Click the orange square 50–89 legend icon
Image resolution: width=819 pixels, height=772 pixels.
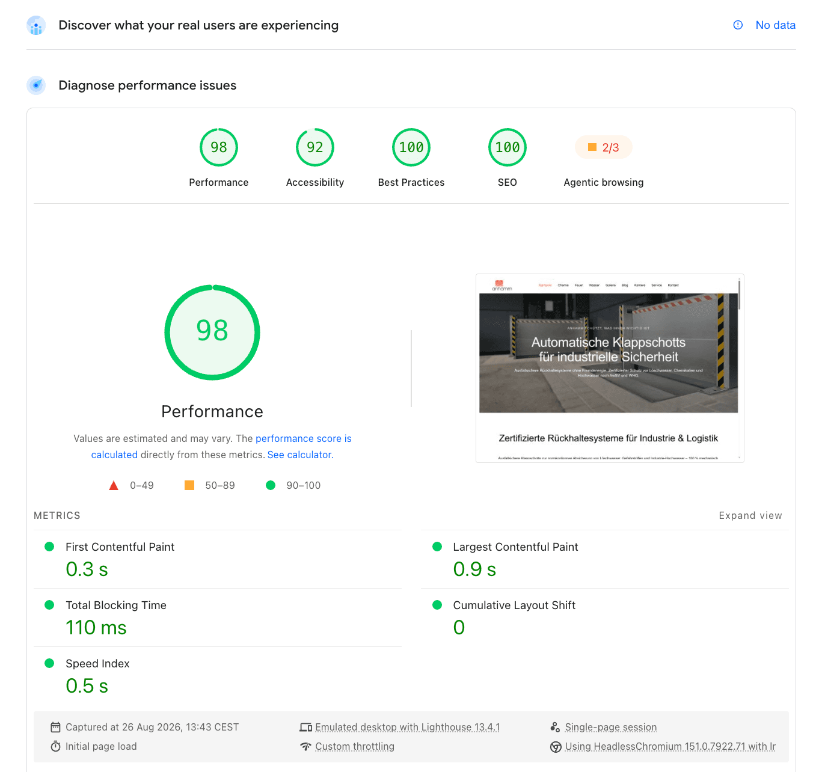click(189, 485)
